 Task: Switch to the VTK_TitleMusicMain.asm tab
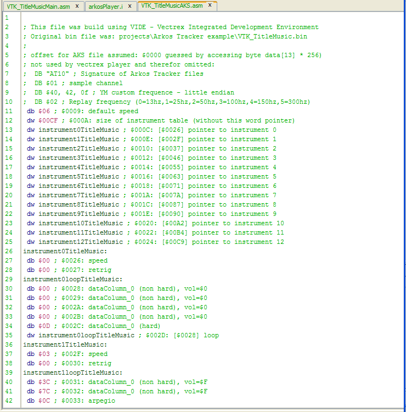38,6
